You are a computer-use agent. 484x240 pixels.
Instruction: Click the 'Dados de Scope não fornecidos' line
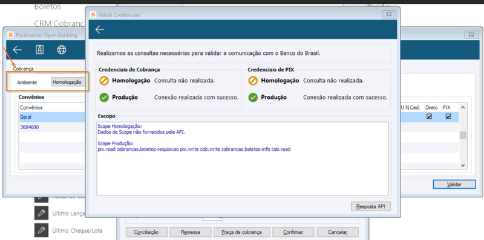pyautogui.click(x=141, y=132)
